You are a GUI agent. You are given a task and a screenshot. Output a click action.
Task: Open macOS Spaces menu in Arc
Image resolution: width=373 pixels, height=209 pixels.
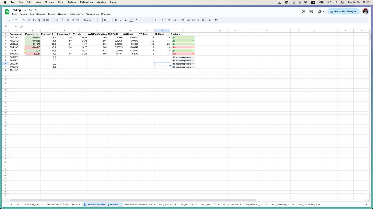pyautogui.click(x=49, y=2)
